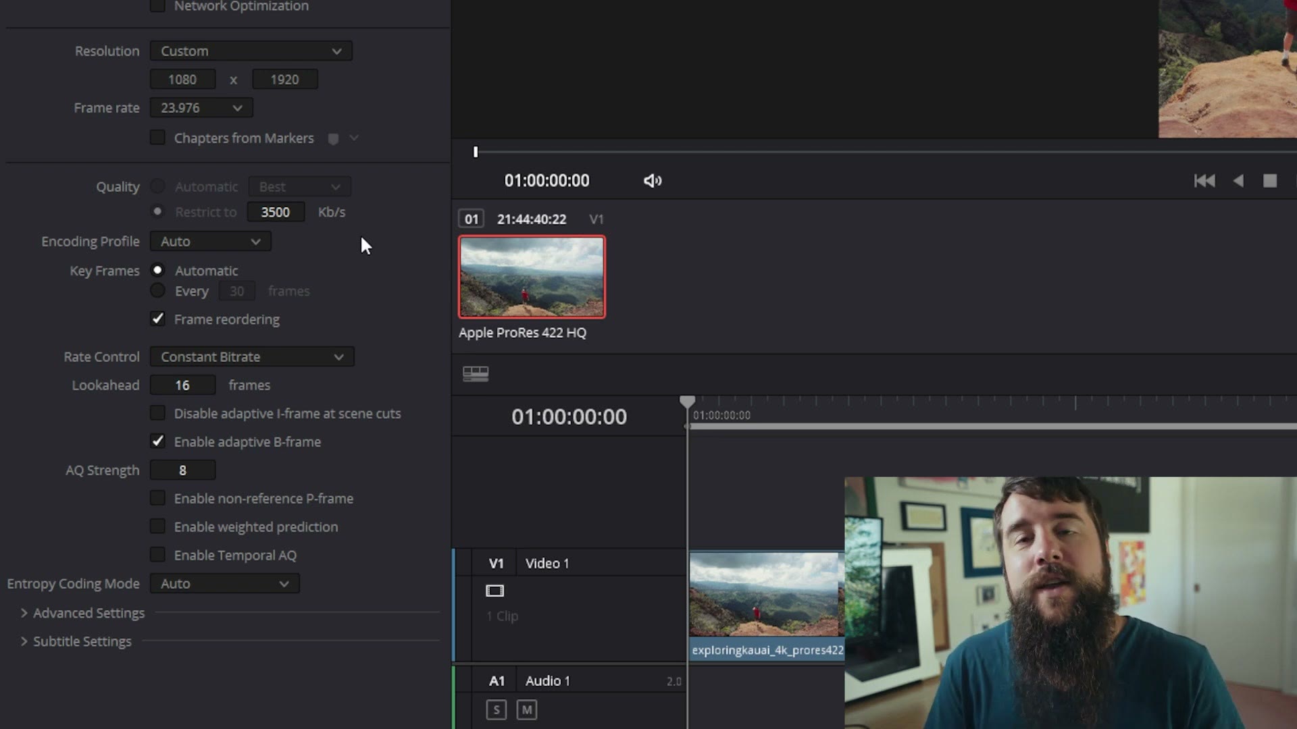Click the bitrate field showing 3500

[x=276, y=212]
